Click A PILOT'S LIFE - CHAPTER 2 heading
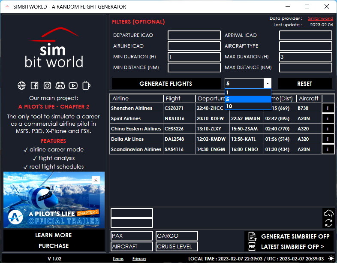The image size is (337, 263). [54, 107]
